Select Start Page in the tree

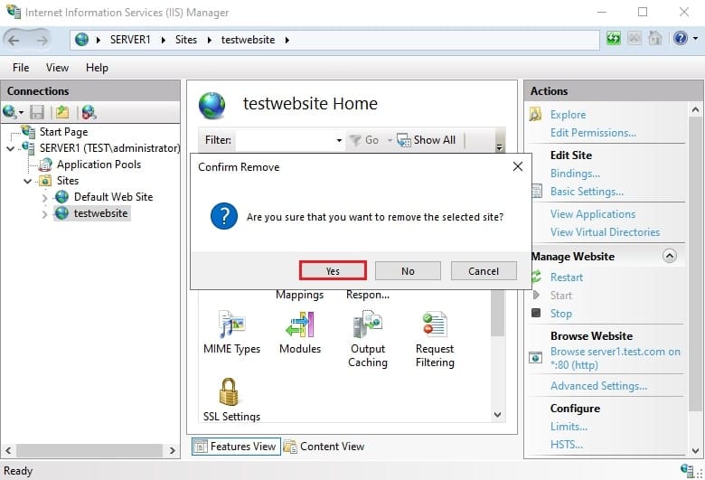pos(63,132)
